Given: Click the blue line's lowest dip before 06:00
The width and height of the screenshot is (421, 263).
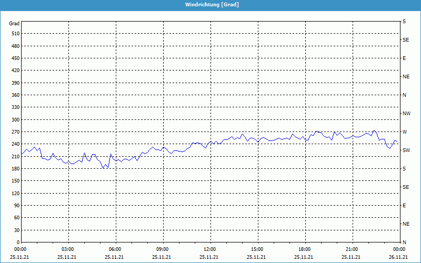Looking at the screenshot, I should 103,168.
